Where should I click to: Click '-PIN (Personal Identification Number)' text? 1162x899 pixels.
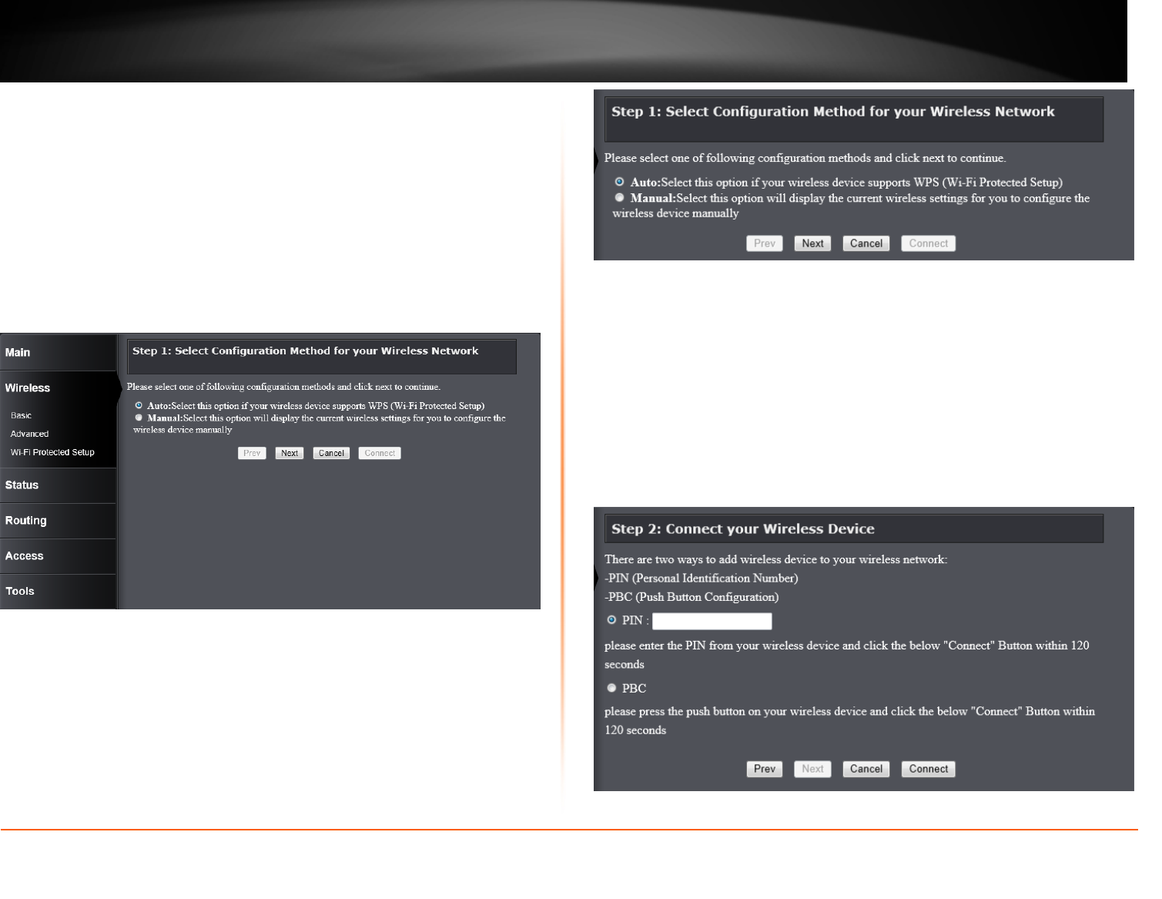tap(702, 579)
